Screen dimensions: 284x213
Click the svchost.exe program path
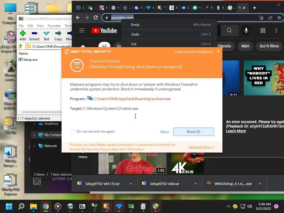(132, 99)
